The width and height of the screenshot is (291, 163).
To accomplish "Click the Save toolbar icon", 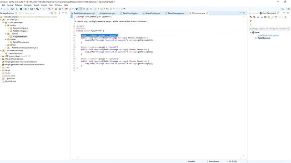I will point(5,9).
